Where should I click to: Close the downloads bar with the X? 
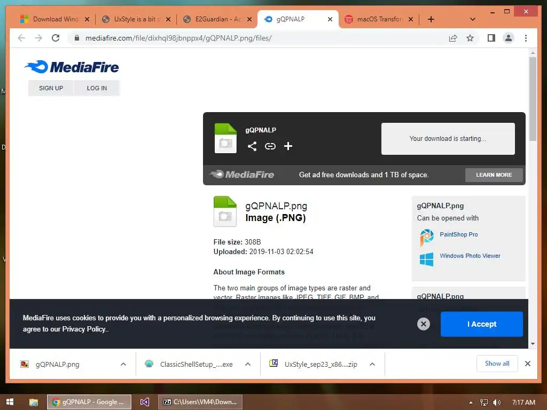tap(527, 364)
